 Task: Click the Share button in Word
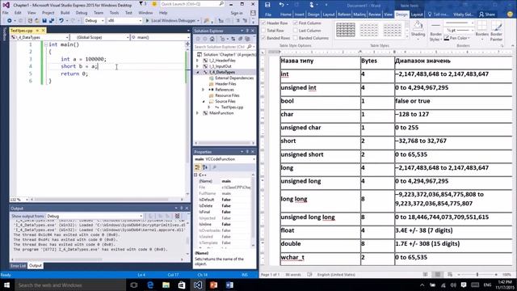pos(487,15)
